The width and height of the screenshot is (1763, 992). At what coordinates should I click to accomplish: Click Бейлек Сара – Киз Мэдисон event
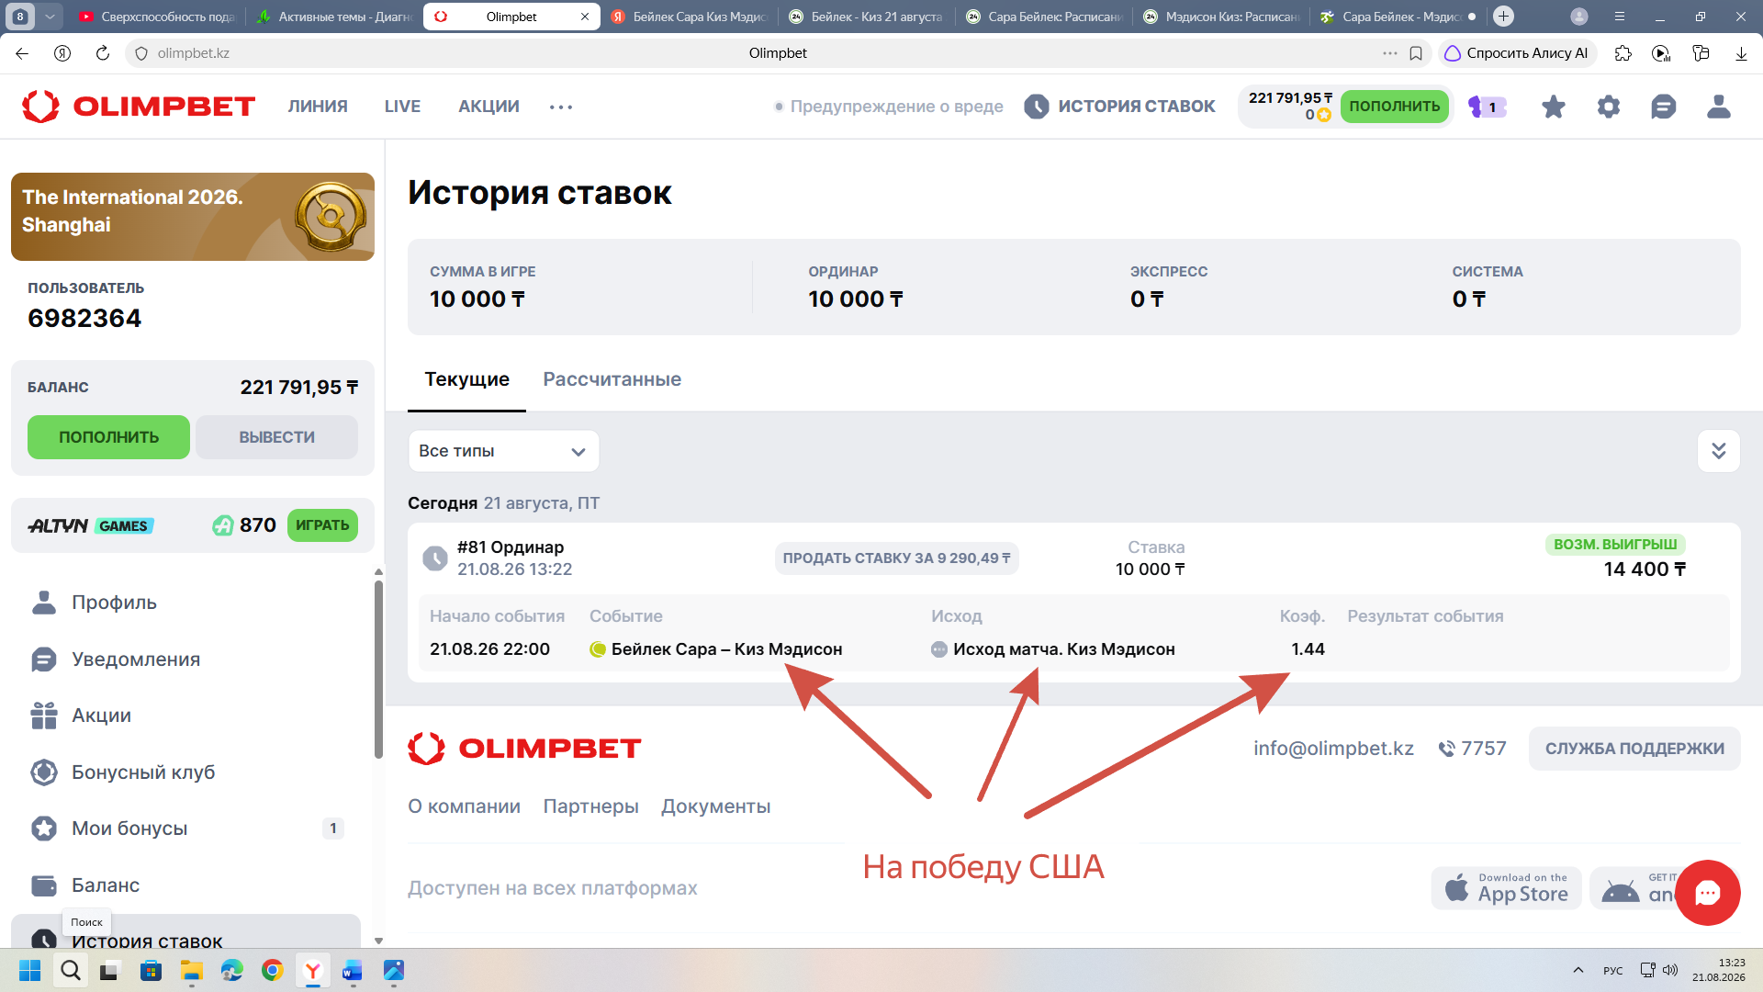tap(726, 649)
